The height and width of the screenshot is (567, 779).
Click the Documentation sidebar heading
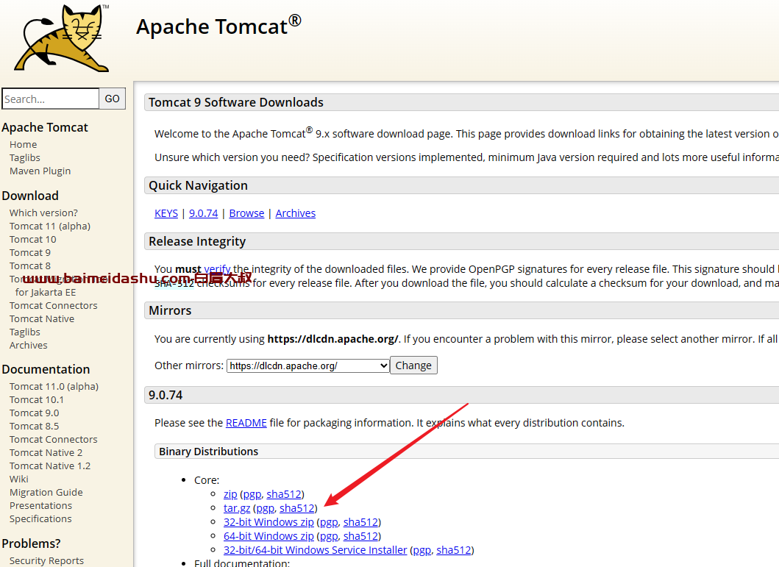[x=46, y=369]
